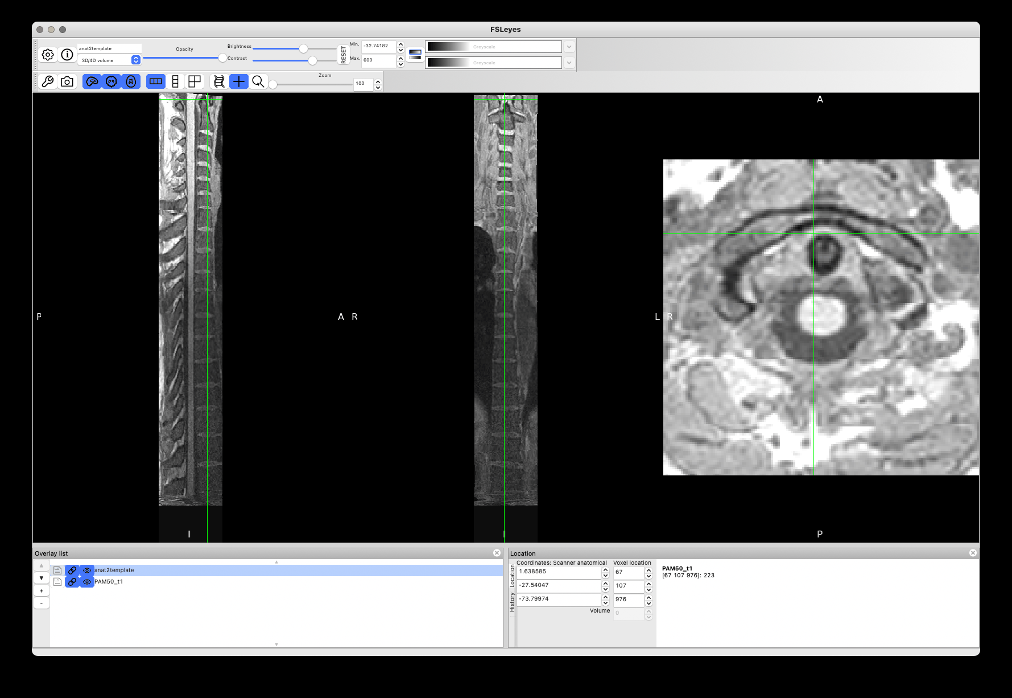Open overlay information with the info icon
The image size is (1012, 698).
(x=67, y=55)
